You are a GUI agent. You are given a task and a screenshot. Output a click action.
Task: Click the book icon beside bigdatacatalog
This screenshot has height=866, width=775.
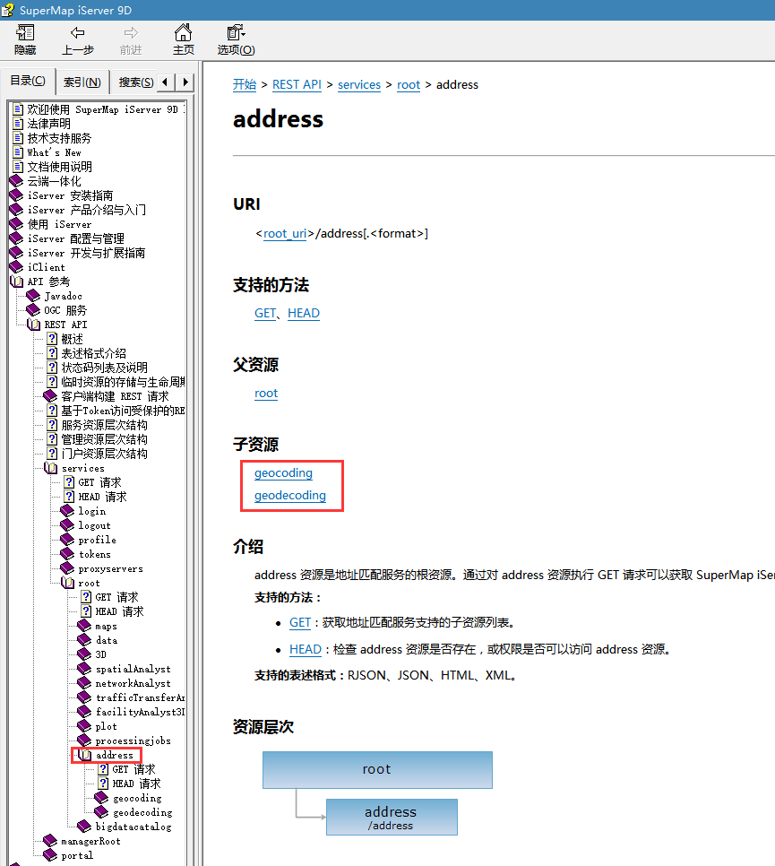click(84, 827)
